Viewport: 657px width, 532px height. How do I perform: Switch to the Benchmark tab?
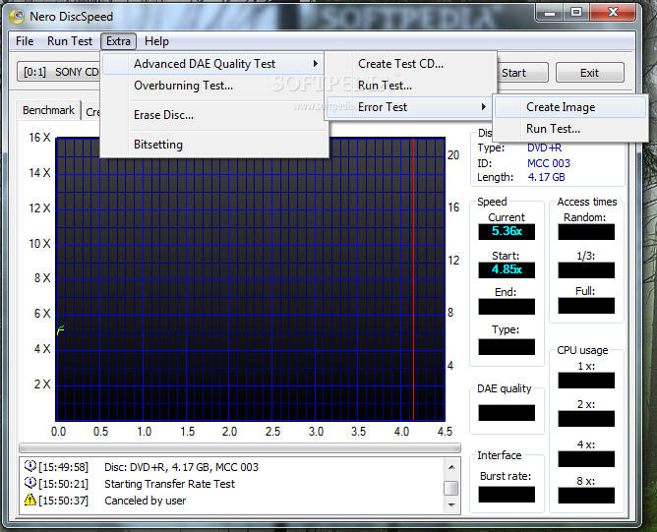point(48,110)
